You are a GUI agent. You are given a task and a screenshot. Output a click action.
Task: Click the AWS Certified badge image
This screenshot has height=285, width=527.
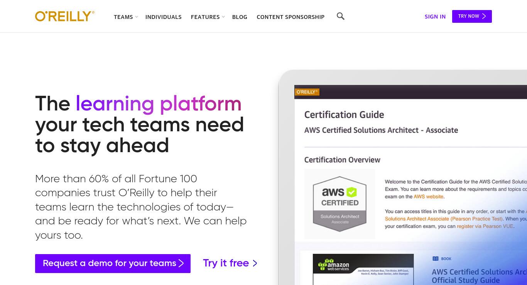point(340,204)
